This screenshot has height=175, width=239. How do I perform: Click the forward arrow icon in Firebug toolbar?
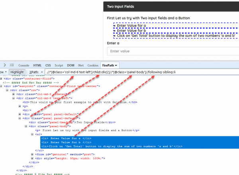(5, 65)
